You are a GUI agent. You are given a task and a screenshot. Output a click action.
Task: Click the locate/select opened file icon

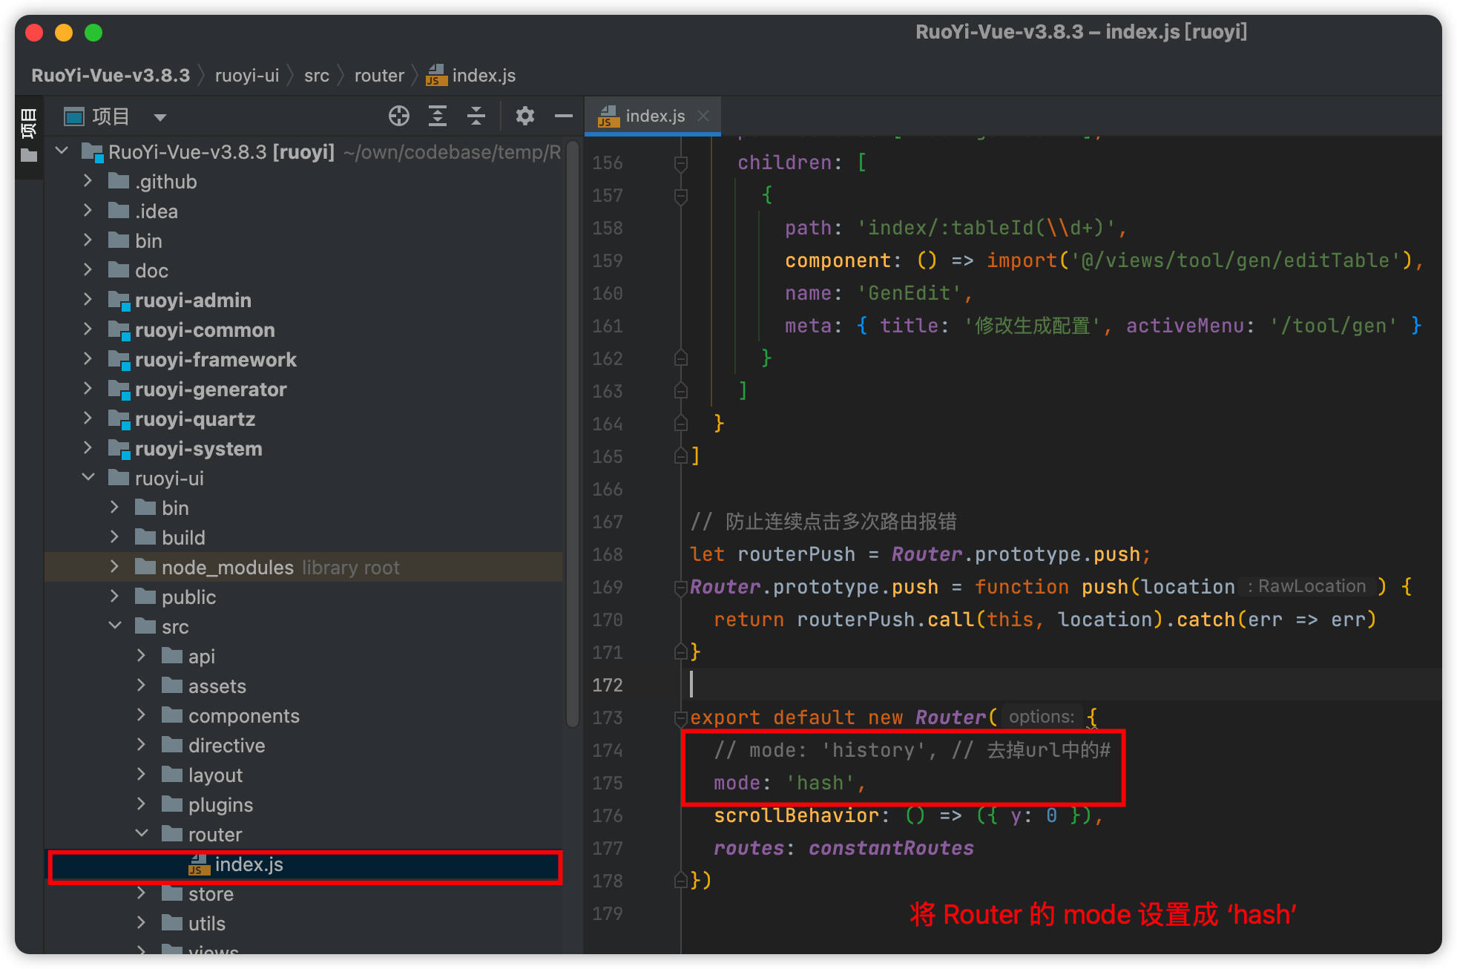(399, 116)
